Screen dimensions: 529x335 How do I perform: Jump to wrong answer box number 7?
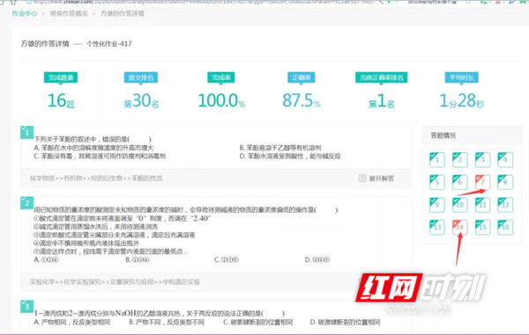point(482,182)
